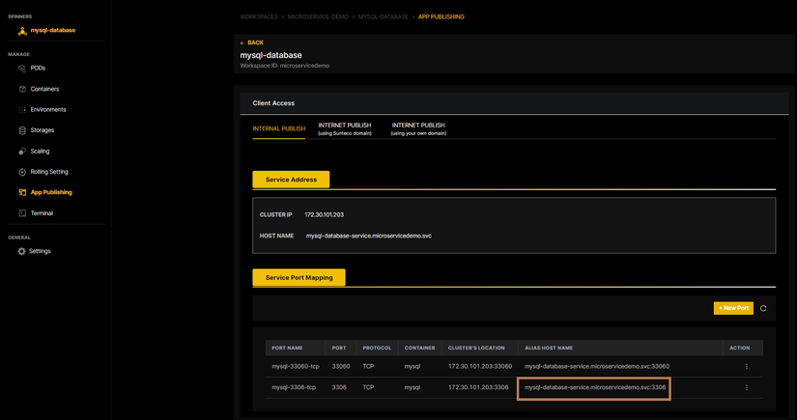Click the highlighted alias host name svc:3306
The height and width of the screenshot is (420, 797).
pos(595,387)
